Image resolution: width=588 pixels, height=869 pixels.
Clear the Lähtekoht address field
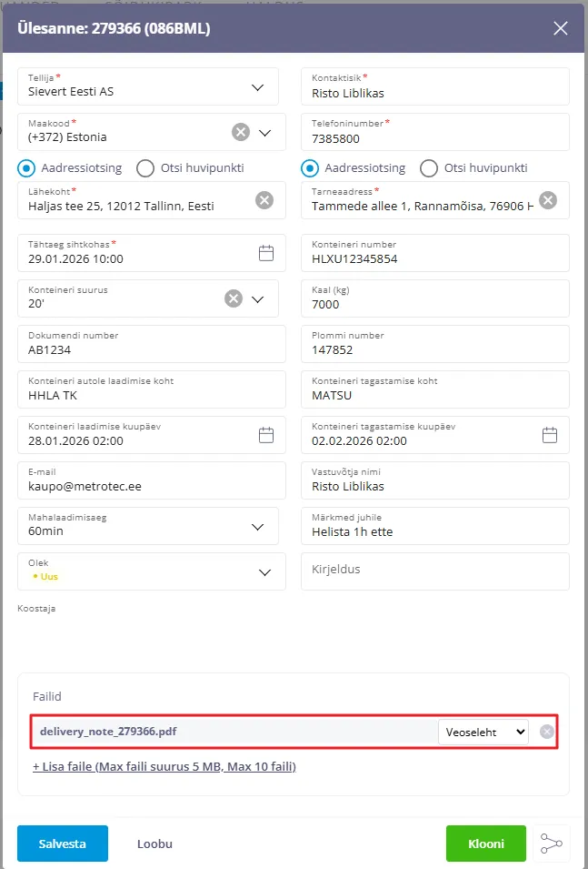(x=264, y=201)
